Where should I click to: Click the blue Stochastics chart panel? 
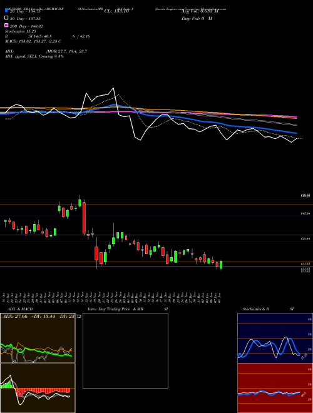(x=275, y=338)
